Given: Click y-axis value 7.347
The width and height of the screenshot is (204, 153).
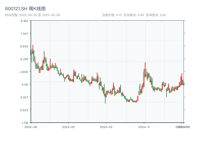Looking at the screenshot, I should click(24, 34).
